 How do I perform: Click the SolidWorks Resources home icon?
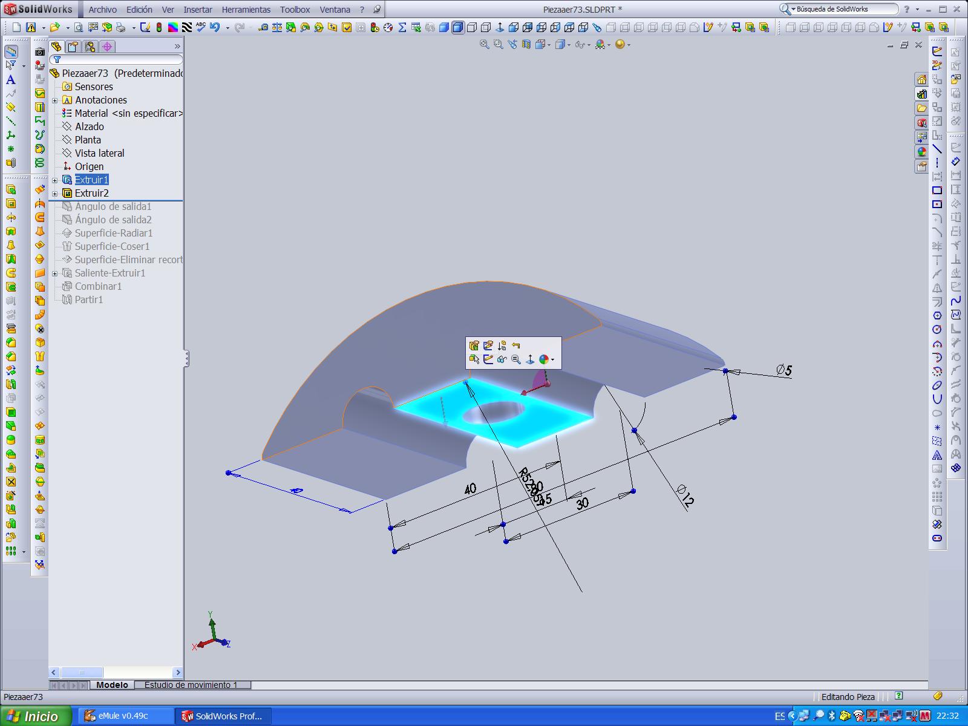pyautogui.click(x=921, y=79)
